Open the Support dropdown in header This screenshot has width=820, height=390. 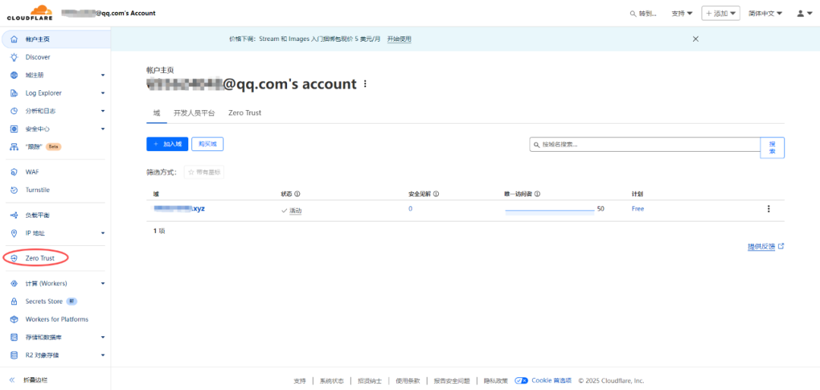(682, 14)
